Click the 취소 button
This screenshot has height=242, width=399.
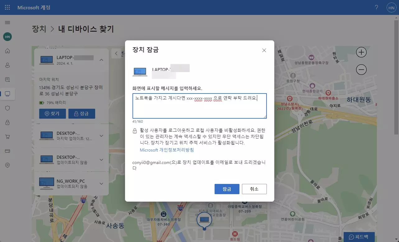tap(254, 189)
